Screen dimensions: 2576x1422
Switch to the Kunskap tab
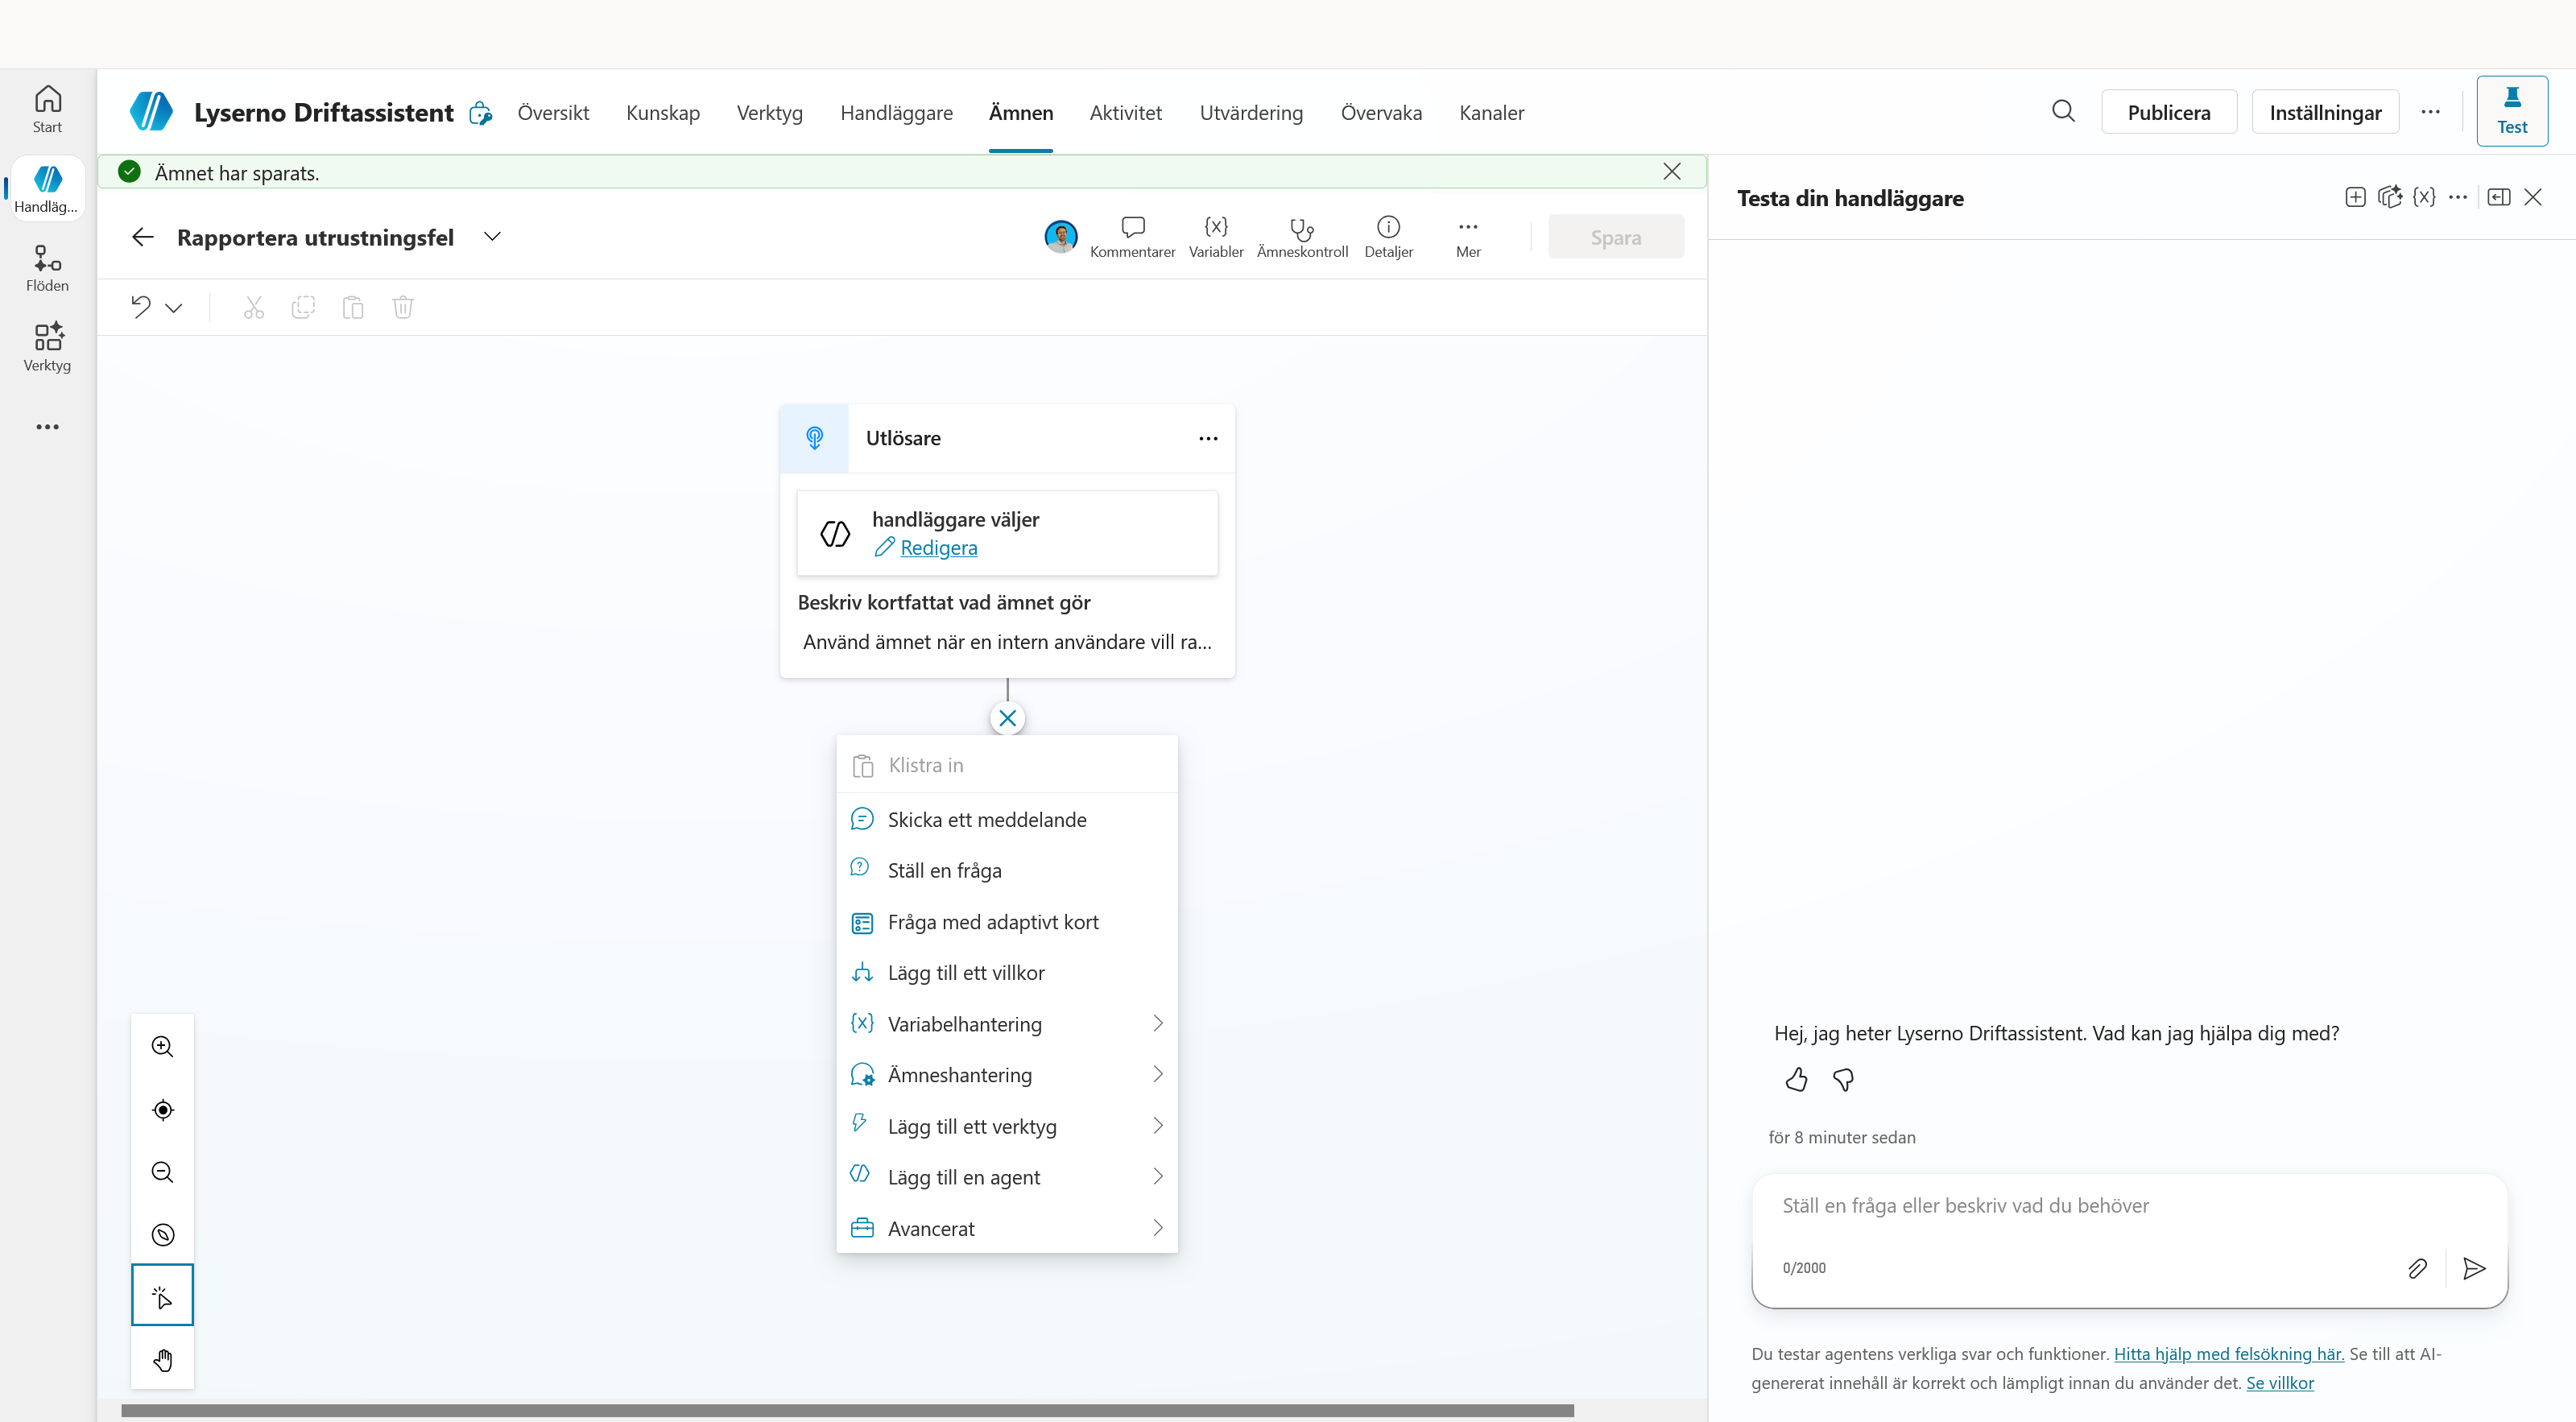click(x=662, y=112)
